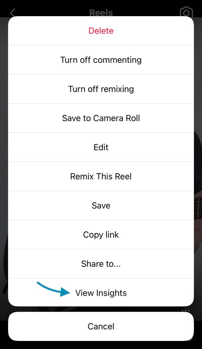Choose Edit from the options menu
The image size is (202, 349).
(x=101, y=147)
